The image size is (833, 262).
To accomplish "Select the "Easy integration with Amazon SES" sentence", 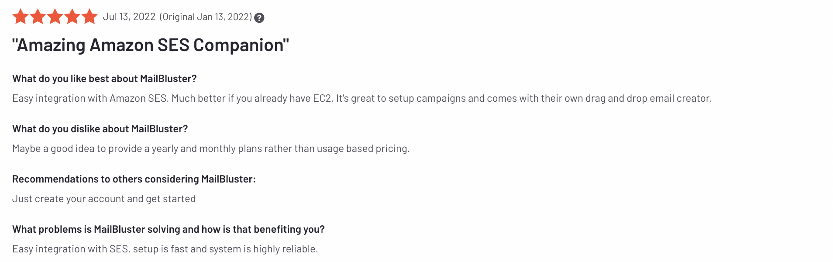I will coord(90,98).
